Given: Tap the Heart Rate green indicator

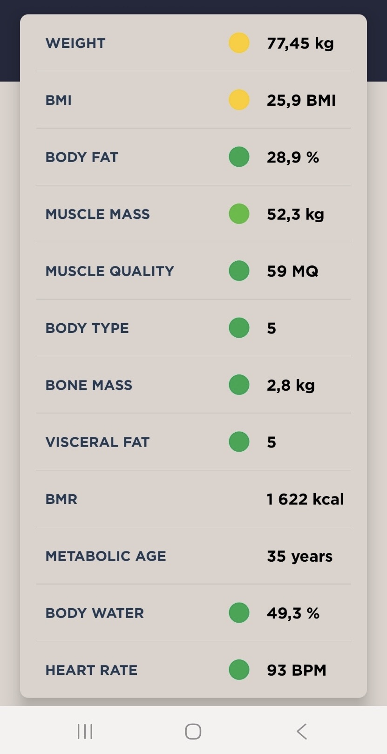Looking at the screenshot, I should point(239,670).
